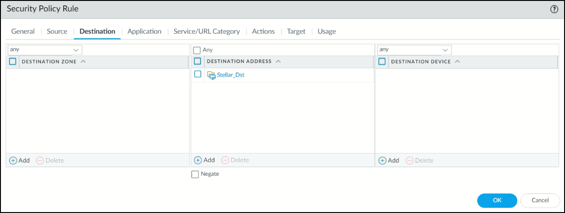This screenshot has width=565, height=213.
Task: Open the Service/URL Category tab
Action: tap(207, 31)
